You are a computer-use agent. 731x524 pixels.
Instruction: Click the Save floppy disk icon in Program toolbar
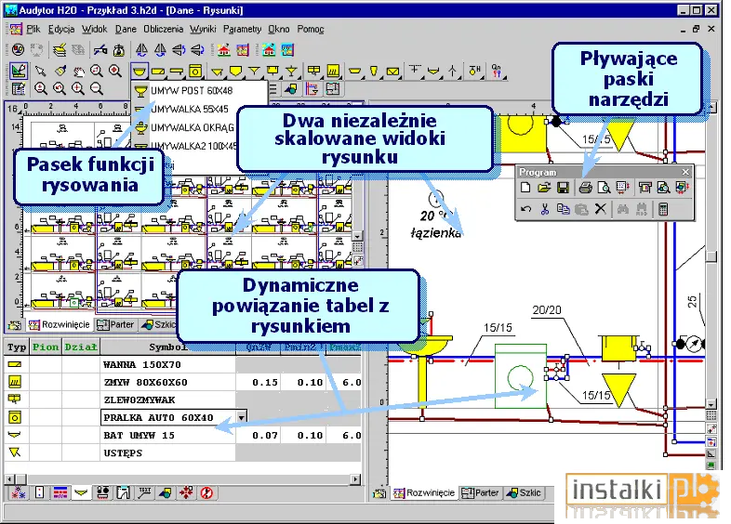click(x=563, y=188)
